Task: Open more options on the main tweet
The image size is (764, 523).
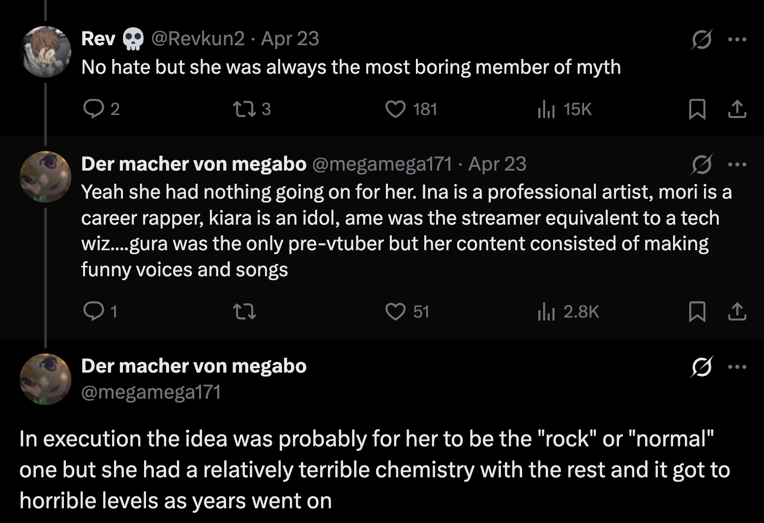Action: pos(737,367)
